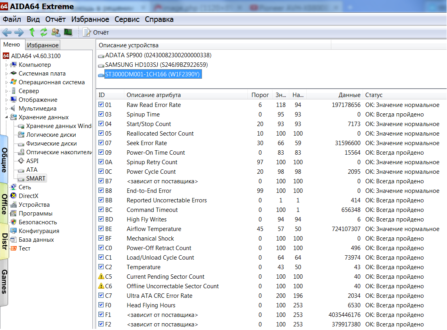447x330 pixels.
Task: Collapse the Хранение данных tree node
Action: coord(6,118)
